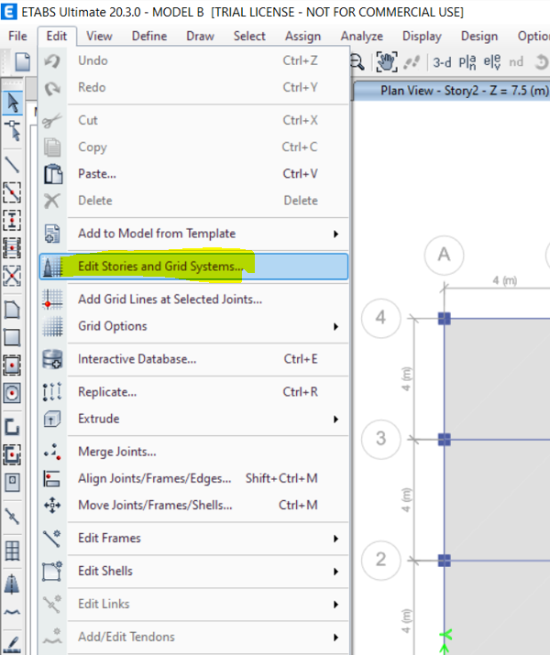Click the Paste clipboard icon
The width and height of the screenshot is (550, 655).
(52, 174)
